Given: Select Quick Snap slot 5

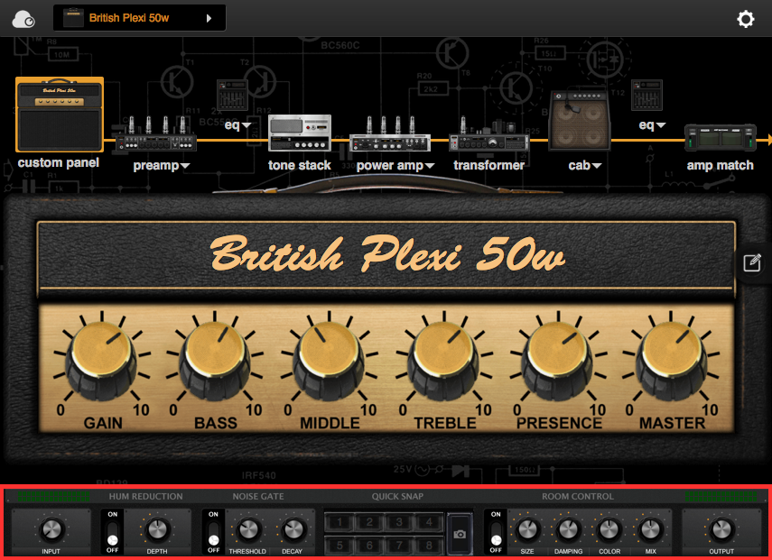Looking at the screenshot, I should [339, 545].
